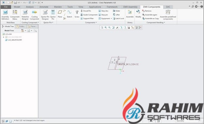Open the Framework tab
This screenshot has height=124, width=204.
tap(112, 7)
